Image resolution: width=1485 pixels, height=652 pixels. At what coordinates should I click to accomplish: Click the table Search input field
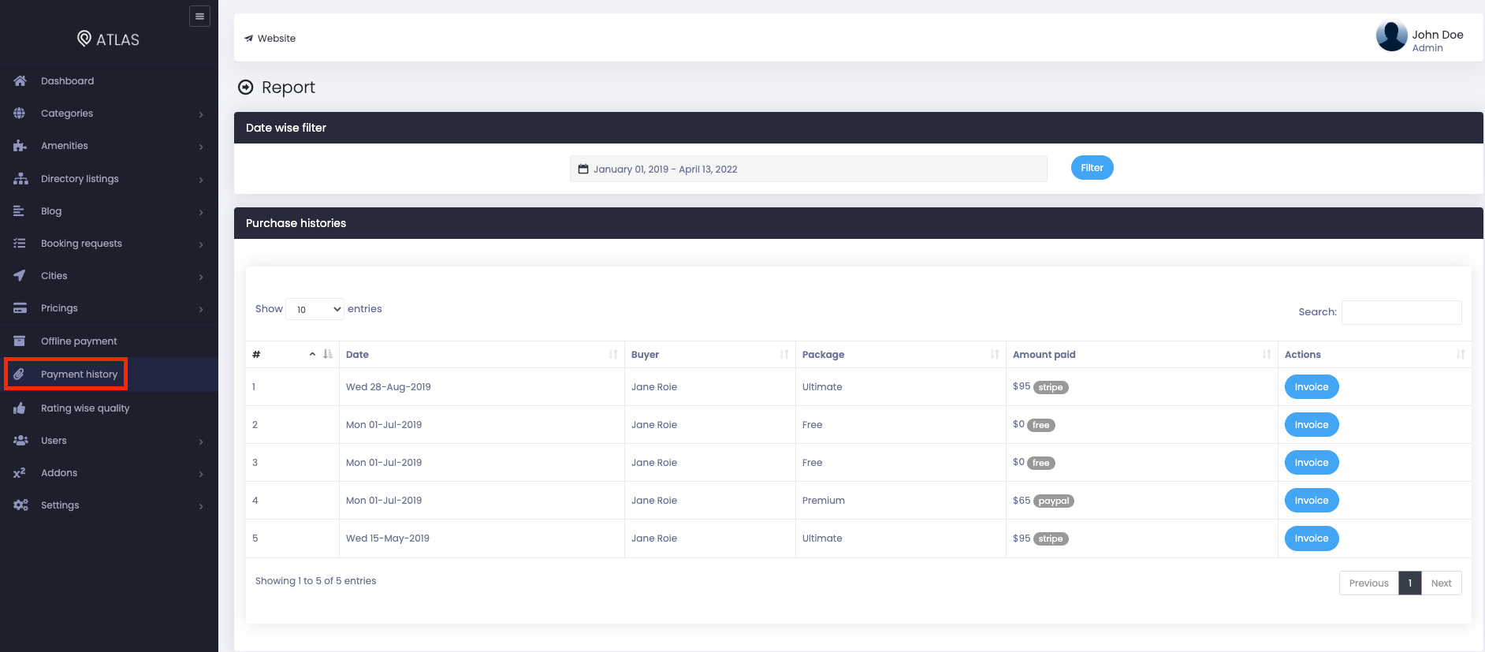(x=1401, y=312)
